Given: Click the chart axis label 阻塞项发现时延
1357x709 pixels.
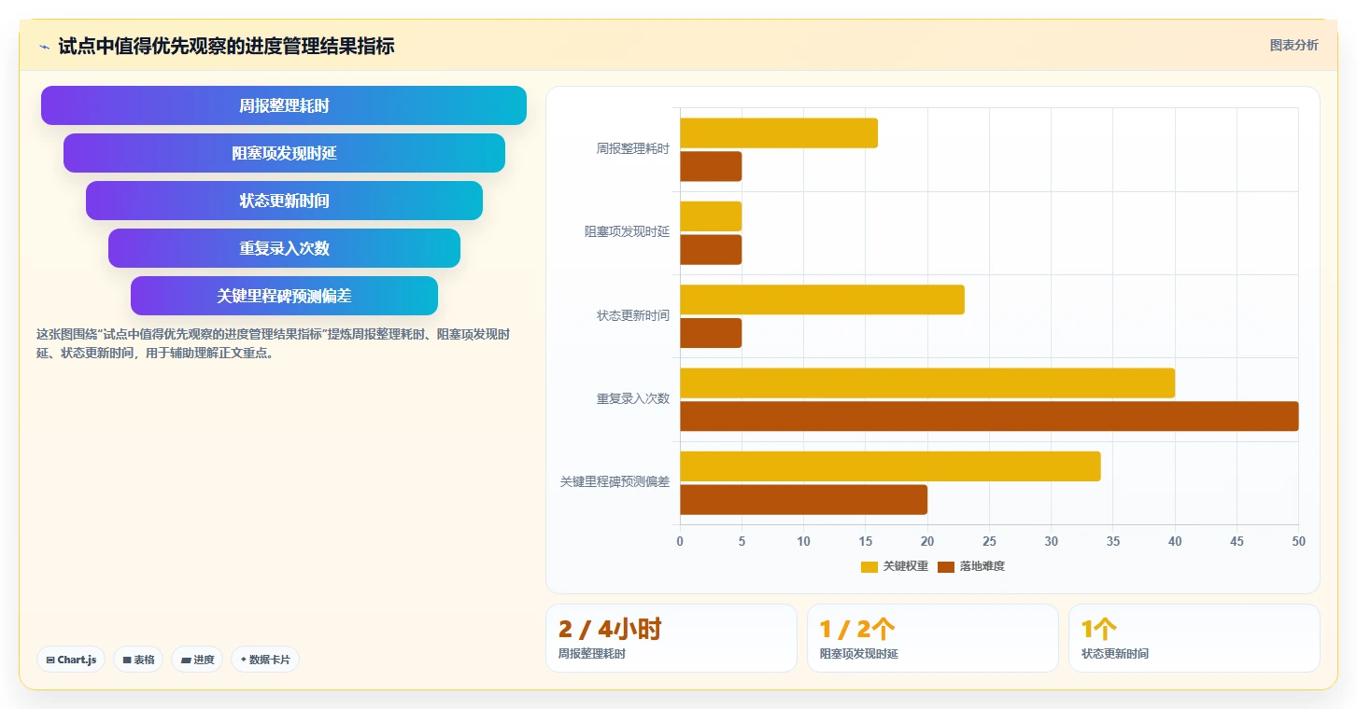Looking at the screenshot, I should pos(627,231).
